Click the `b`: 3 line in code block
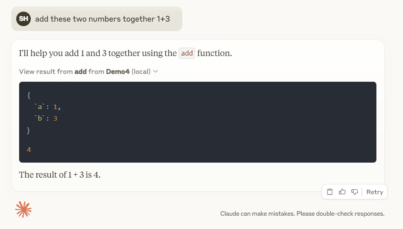 click(x=46, y=118)
